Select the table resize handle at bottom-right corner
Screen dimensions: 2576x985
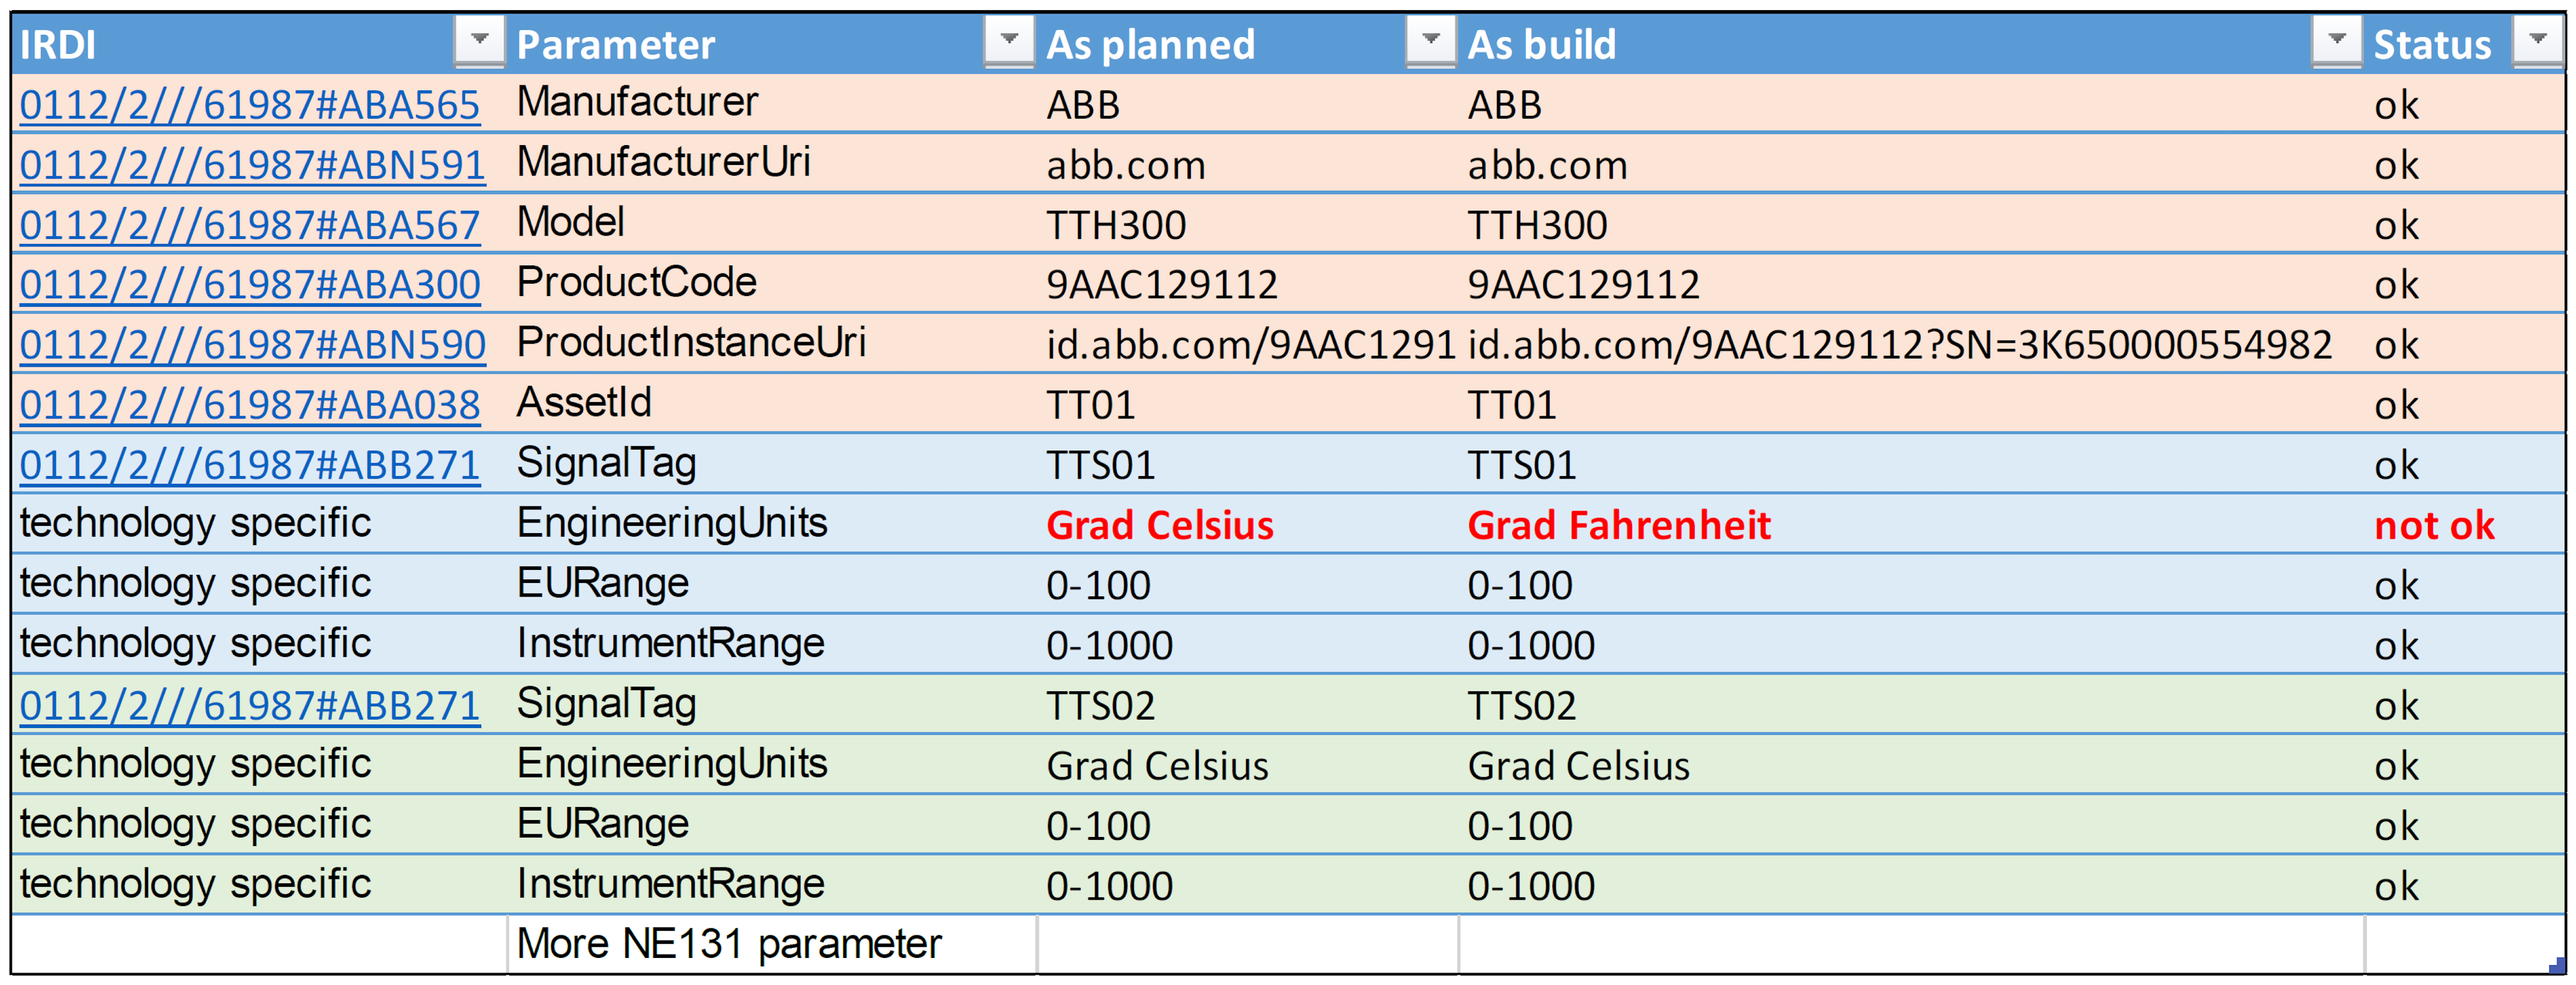tap(2557, 965)
